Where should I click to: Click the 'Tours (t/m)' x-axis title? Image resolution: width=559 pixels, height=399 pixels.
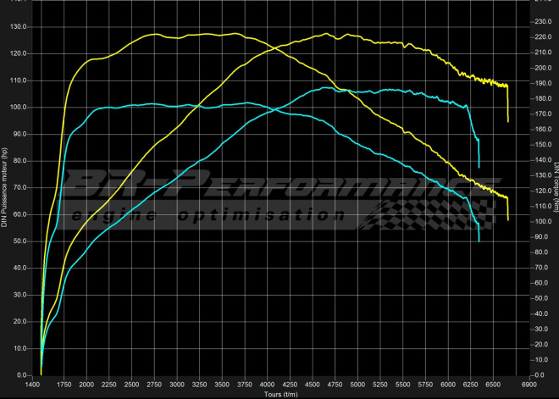(279, 395)
